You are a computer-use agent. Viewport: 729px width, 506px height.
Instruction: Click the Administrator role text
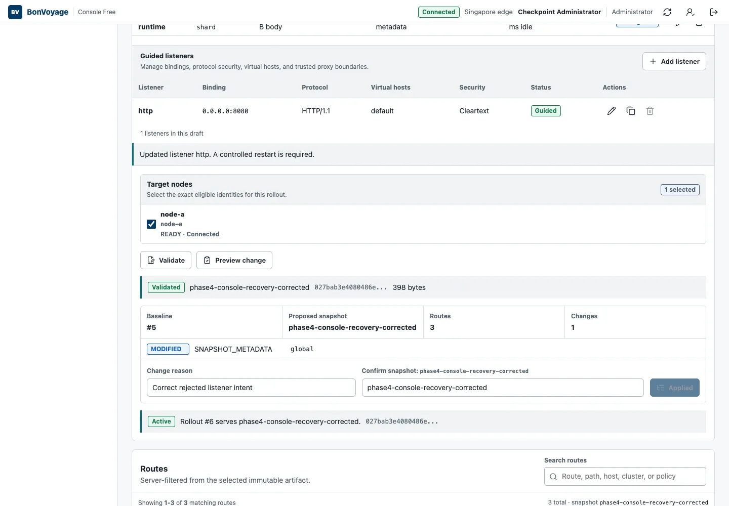pyautogui.click(x=632, y=12)
